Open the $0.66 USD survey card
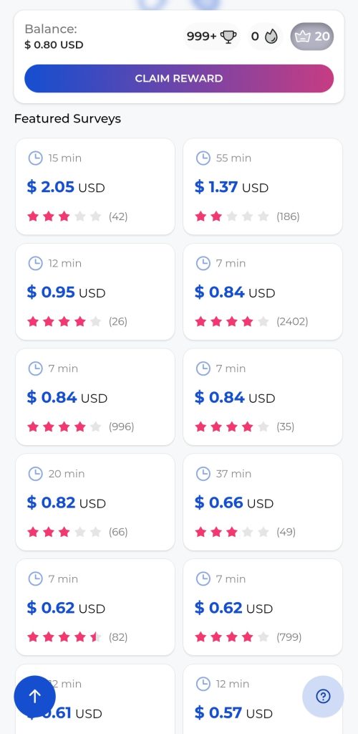 263,502
